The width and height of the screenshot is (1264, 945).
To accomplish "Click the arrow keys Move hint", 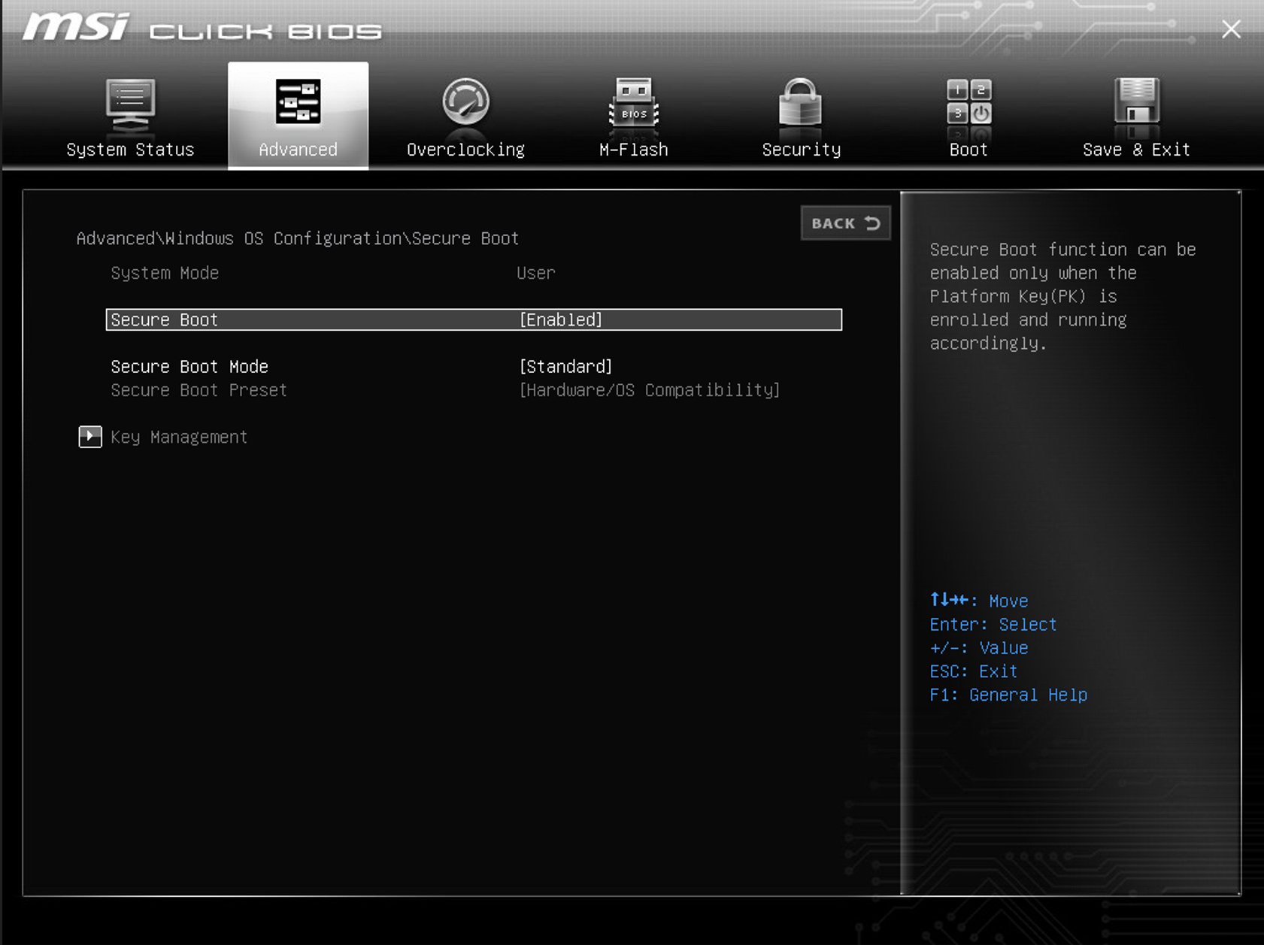I will coord(979,601).
